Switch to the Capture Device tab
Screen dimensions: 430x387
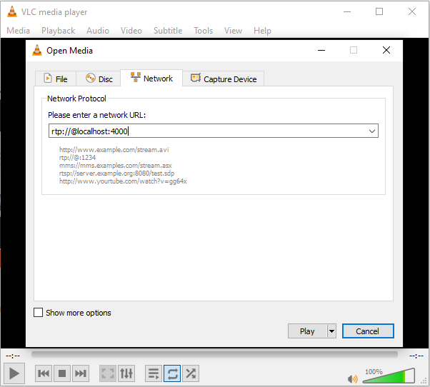tap(224, 79)
